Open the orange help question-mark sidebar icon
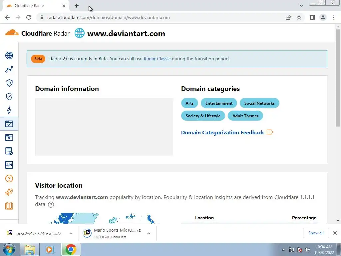Image resolution: width=341 pixels, height=256 pixels. pos(9,179)
